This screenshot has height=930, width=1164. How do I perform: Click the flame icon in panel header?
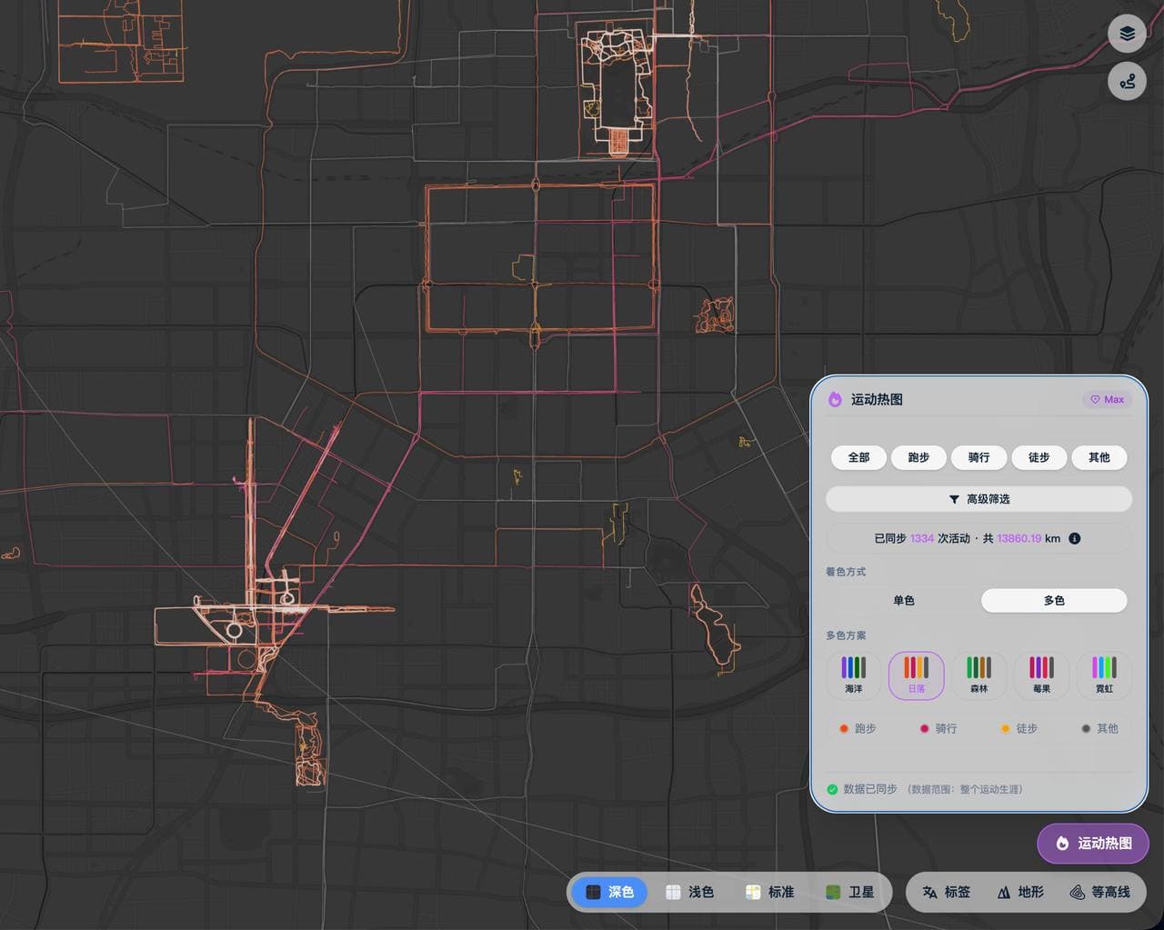click(x=835, y=399)
